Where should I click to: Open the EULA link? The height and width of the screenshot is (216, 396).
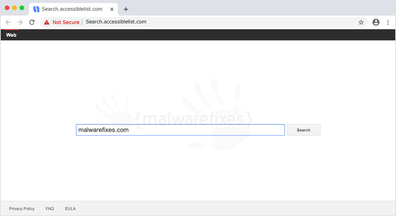(x=70, y=209)
